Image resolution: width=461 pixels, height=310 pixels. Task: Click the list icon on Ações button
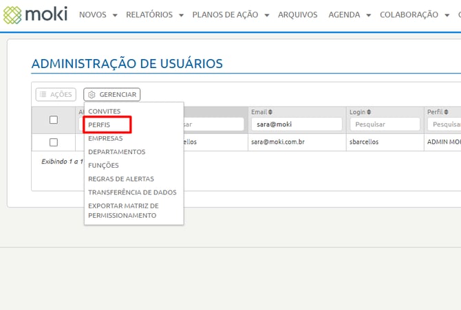click(x=43, y=95)
